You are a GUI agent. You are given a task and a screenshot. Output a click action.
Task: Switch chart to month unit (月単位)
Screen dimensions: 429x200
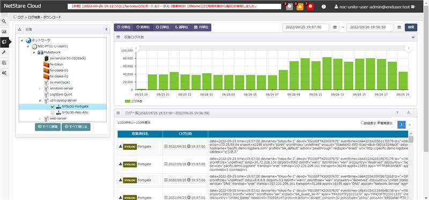pyautogui.click(x=201, y=27)
